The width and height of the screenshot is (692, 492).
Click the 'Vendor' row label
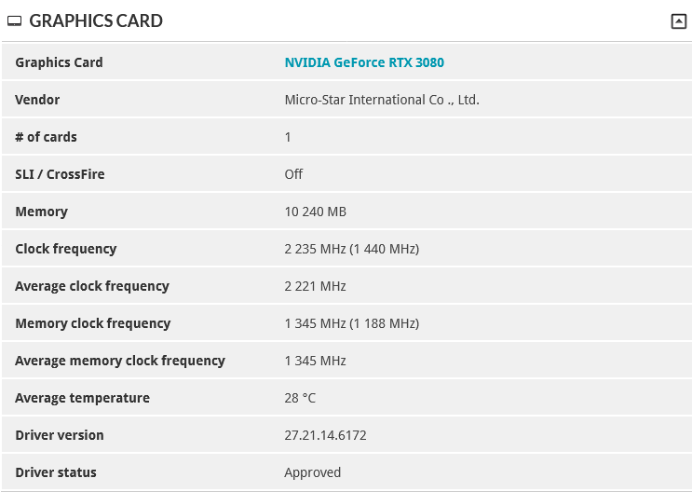pos(37,100)
